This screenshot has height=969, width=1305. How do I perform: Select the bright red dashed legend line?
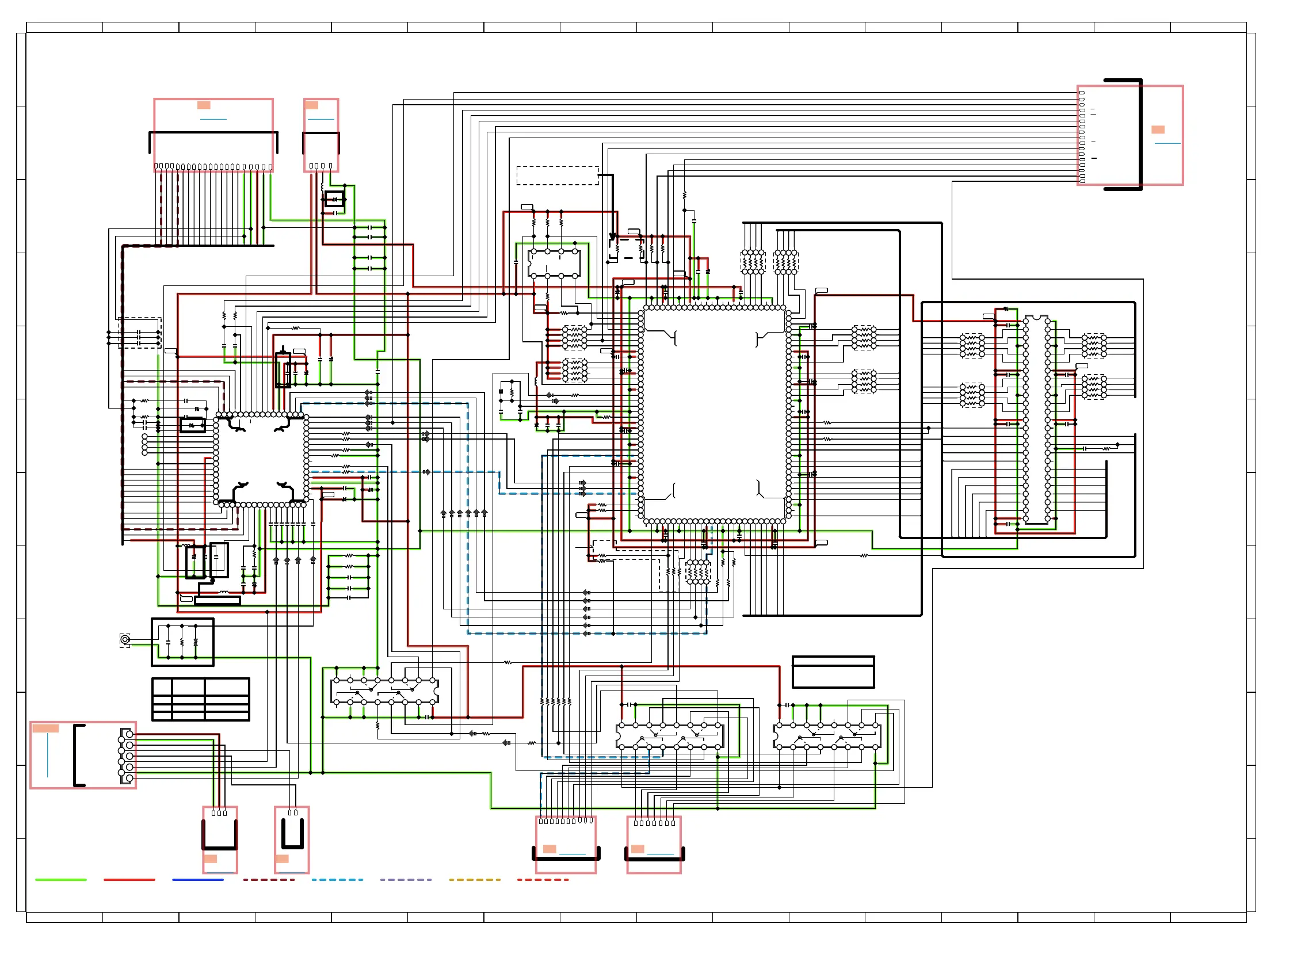(x=543, y=880)
